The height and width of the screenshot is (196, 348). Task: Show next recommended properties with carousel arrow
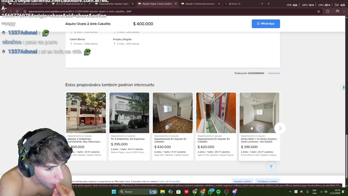(x=280, y=128)
